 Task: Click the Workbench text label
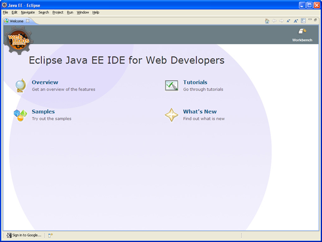302,40
